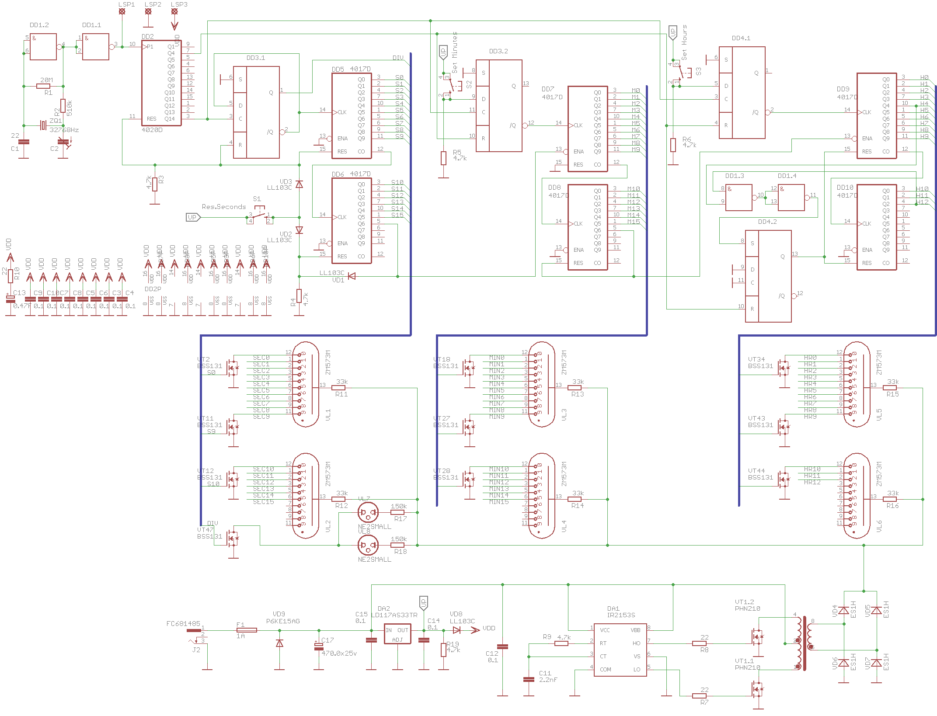The image size is (937, 716).
Task: Click the R17 150k resistor
Action: (397, 512)
